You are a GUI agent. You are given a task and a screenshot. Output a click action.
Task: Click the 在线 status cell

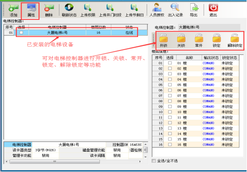tap(129, 32)
